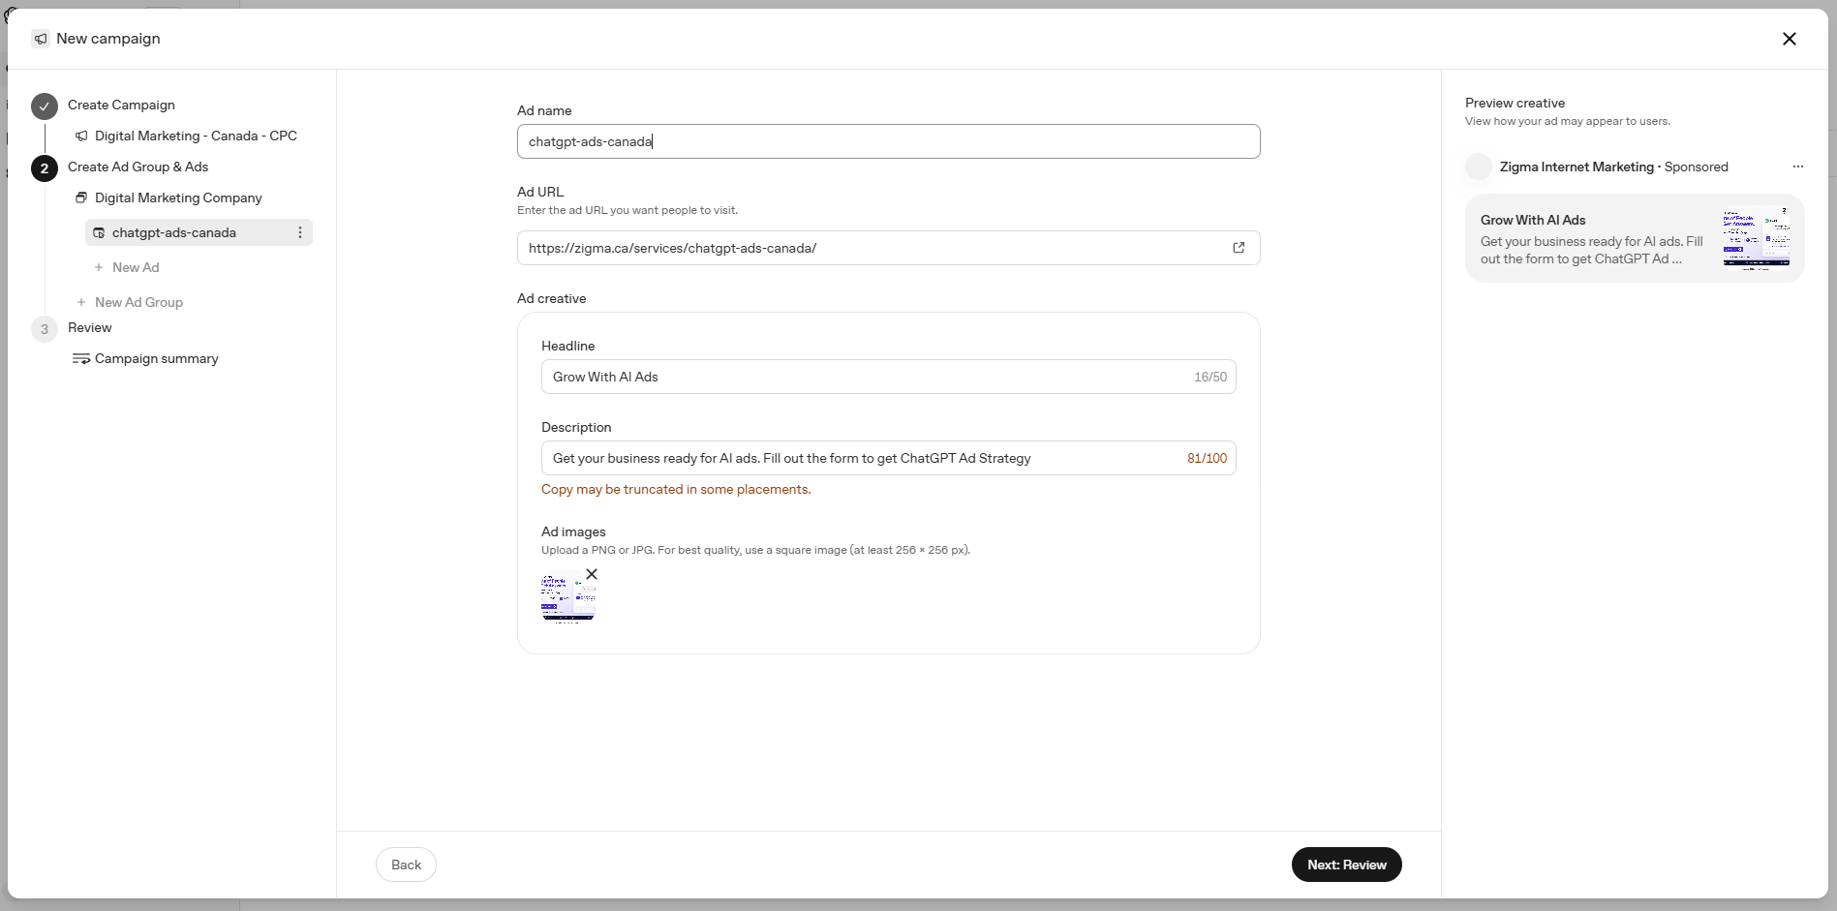Select the chatgpt-ads-canada ad in sidebar

(x=199, y=232)
